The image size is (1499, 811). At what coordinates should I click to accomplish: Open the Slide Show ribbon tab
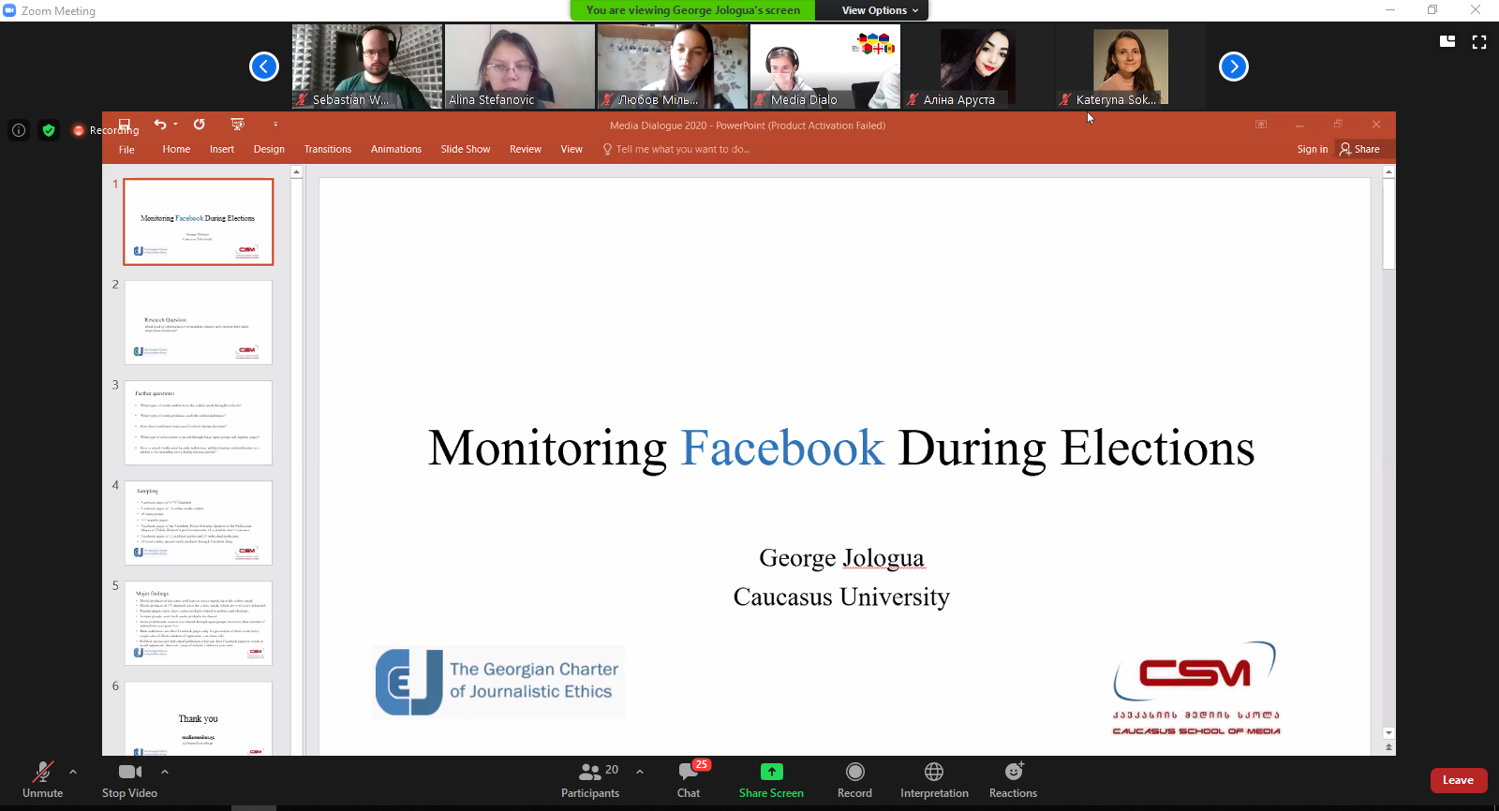(x=466, y=149)
